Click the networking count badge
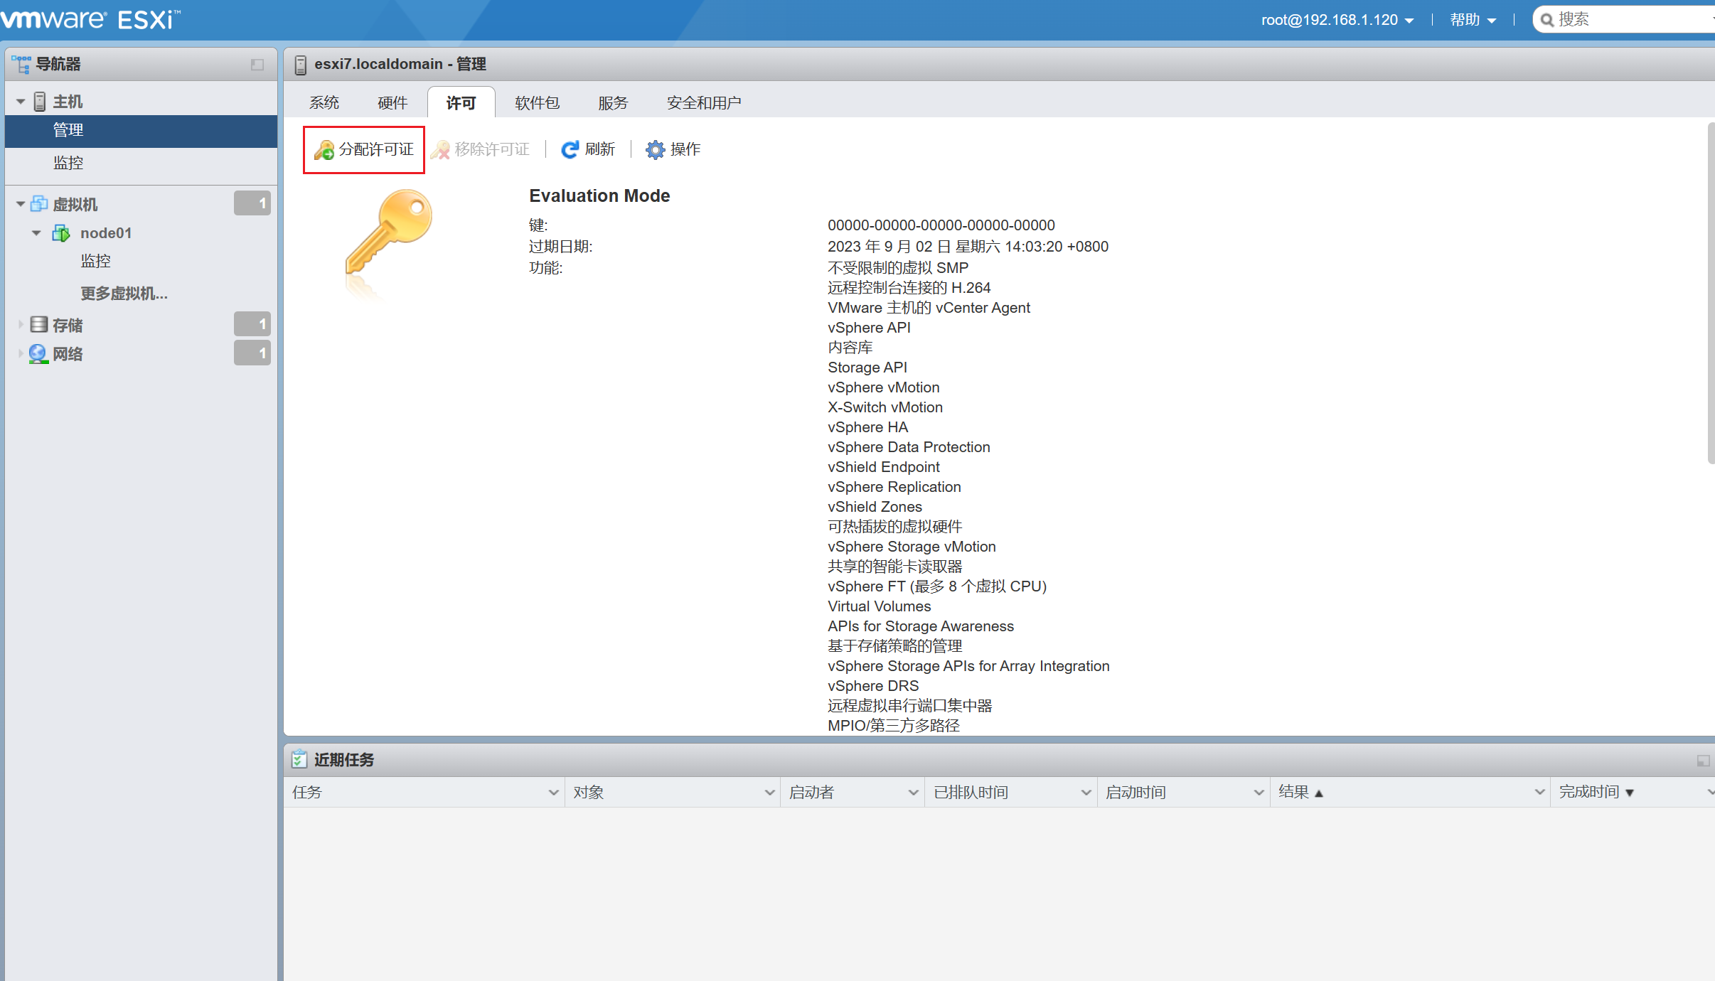The width and height of the screenshot is (1715, 981). click(252, 353)
